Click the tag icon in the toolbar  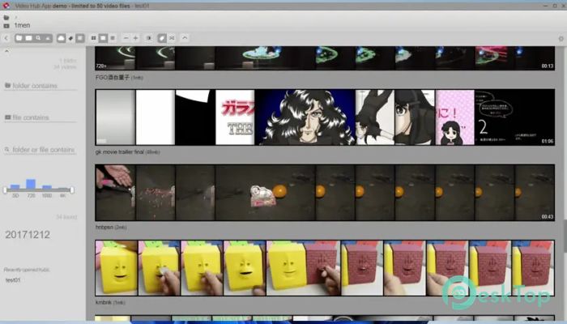(71, 38)
